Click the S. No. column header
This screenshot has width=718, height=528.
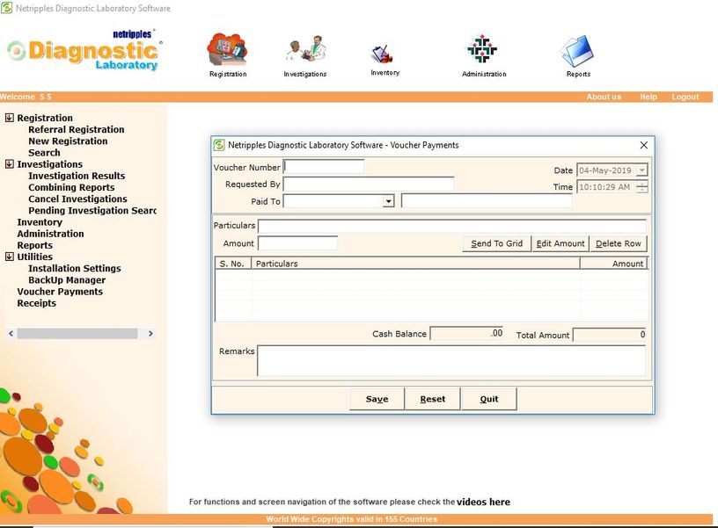[233, 264]
